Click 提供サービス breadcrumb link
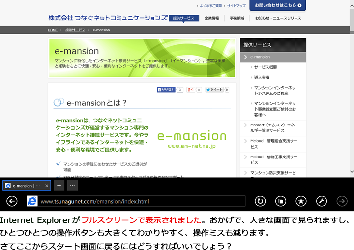The width and height of the screenshot is (354, 250). click(x=75, y=30)
